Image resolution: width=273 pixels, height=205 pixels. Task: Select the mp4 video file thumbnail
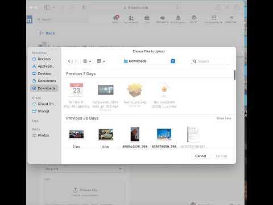(106, 90)
